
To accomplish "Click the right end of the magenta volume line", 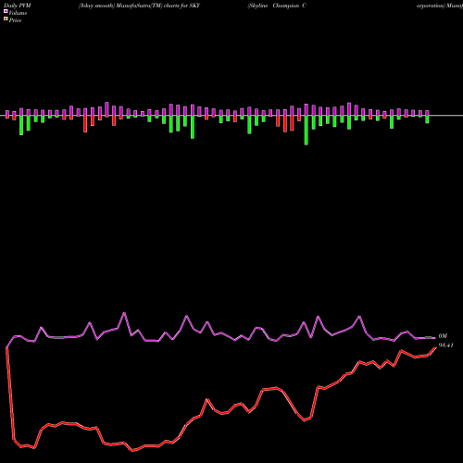I will click(x=435, y=338).
